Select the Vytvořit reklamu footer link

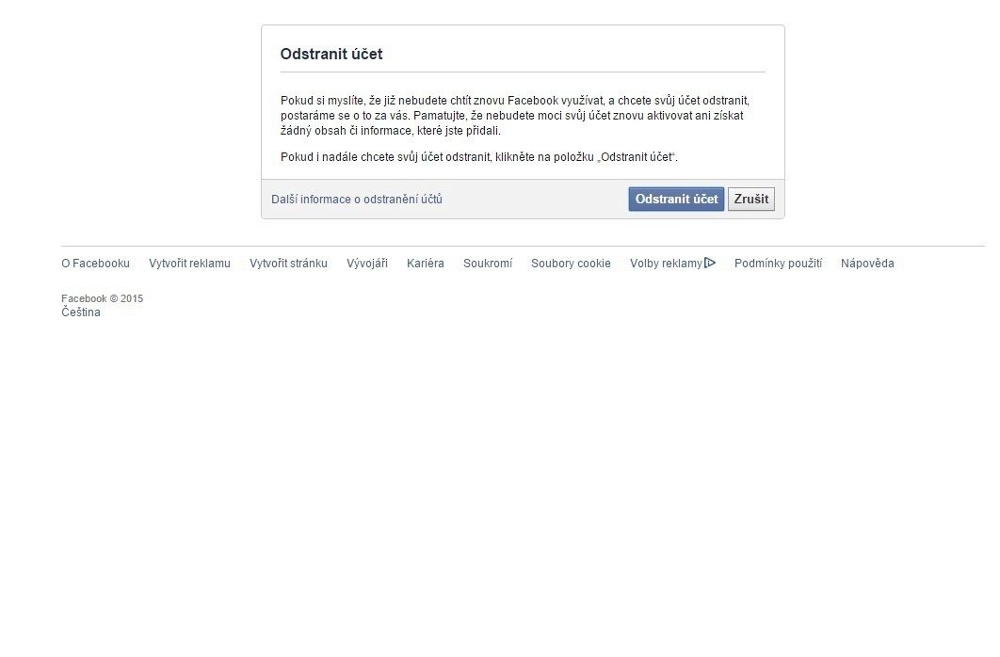(x=189, y=264)
